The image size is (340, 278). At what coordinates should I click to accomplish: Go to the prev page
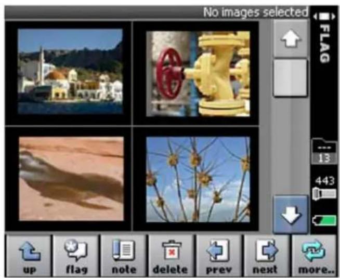pyautogui.click(x=219, y=256)
